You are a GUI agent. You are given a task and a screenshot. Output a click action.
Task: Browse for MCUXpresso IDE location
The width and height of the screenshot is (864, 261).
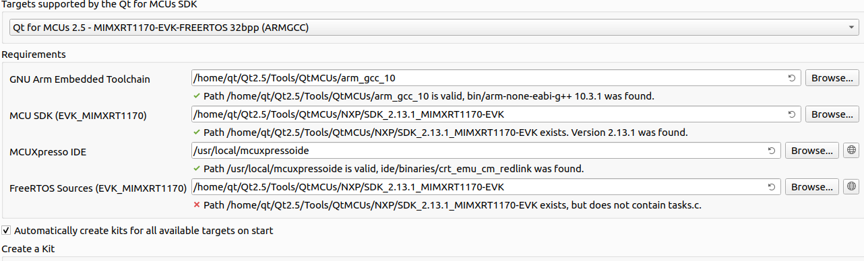(812, 150)
